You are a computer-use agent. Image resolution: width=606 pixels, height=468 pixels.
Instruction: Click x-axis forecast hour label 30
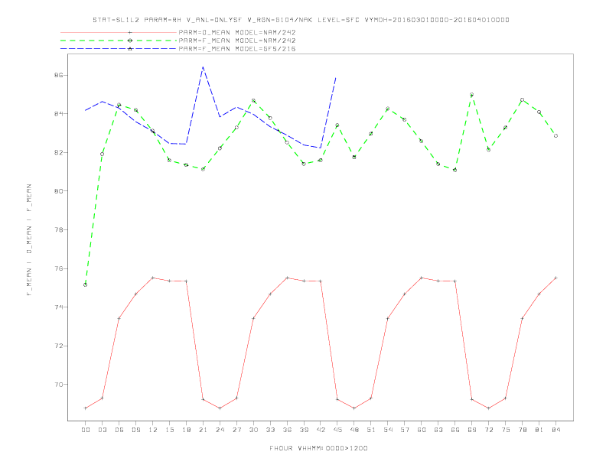253,430
